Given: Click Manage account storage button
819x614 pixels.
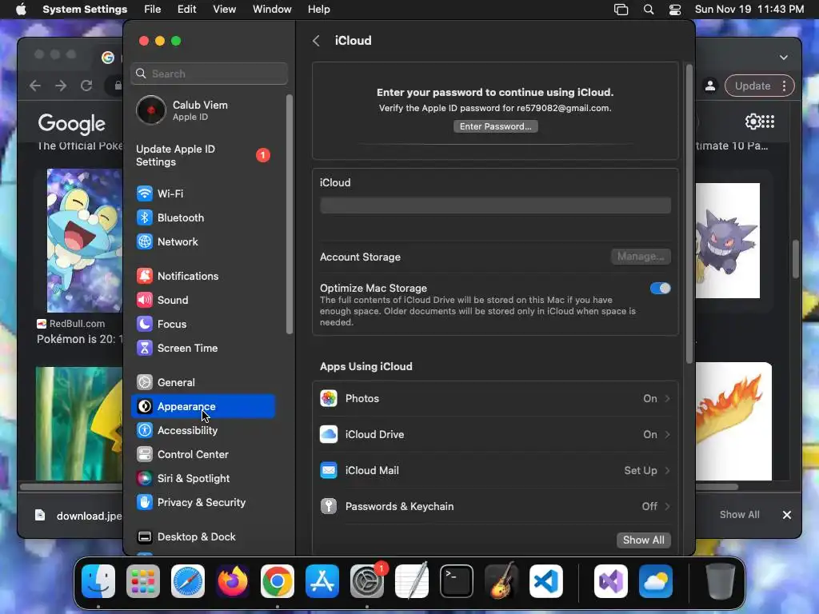Looking at the screenshot, I should tap(641, 257).
